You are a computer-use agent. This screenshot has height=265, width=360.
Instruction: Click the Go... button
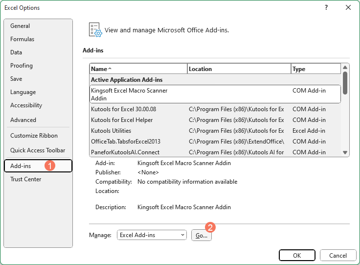(x=201, y=235)
